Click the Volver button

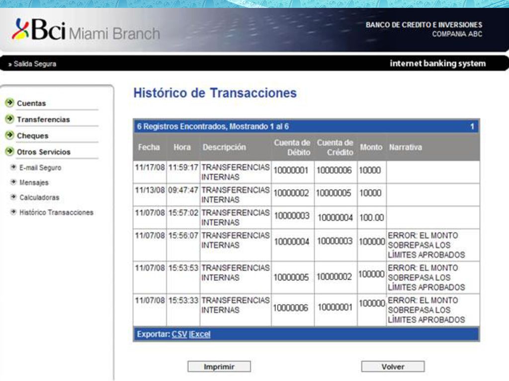pyautogui.click(x=393, y=367)
